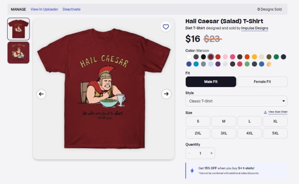Choose size XL
The height and width of the screenshot is (184, 299).
click(275, 121)
